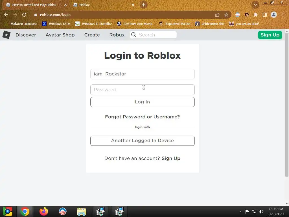The width and height of the screenshot is (289, 217).
Task: Show hidden tray icons arrow
Action: click(x=240, y=212)
